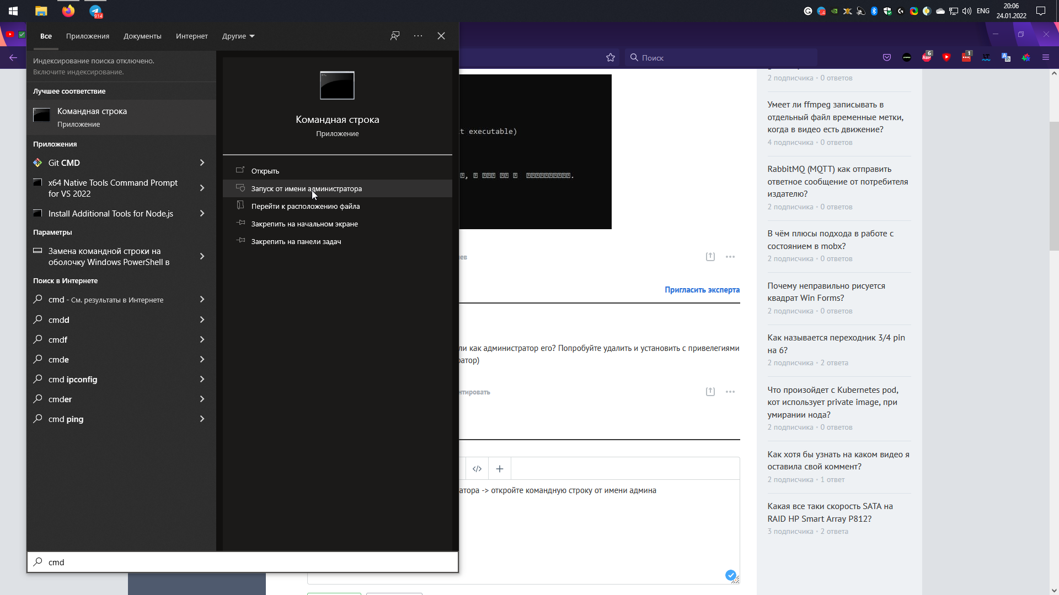Click Открыть in the preview pane
The image size is (1059, 595).
click(x=337, y=171)
